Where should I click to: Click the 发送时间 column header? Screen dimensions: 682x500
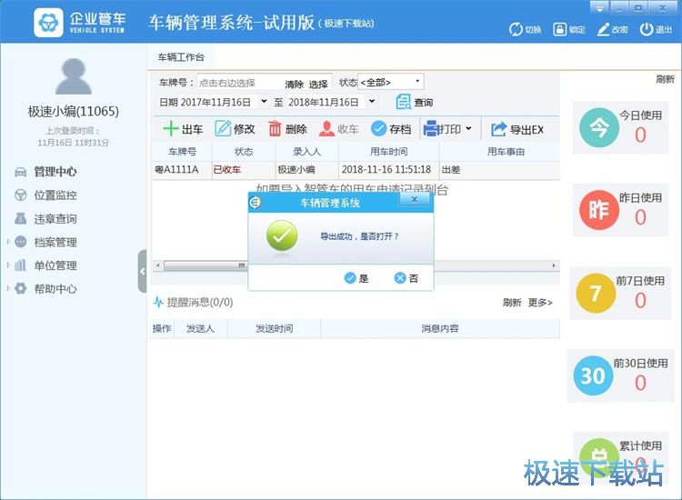[x=274, y=329]
